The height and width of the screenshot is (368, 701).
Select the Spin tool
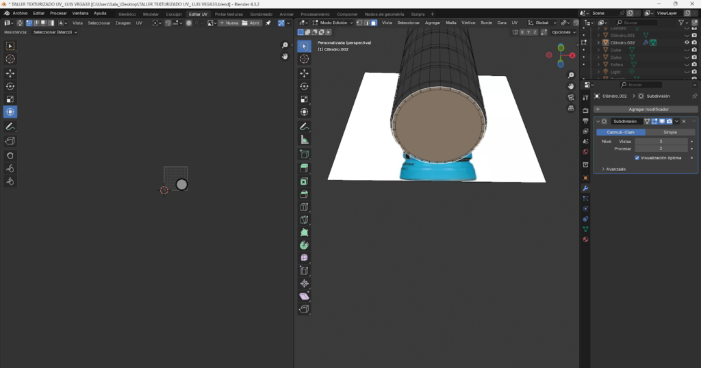point(305,245)
